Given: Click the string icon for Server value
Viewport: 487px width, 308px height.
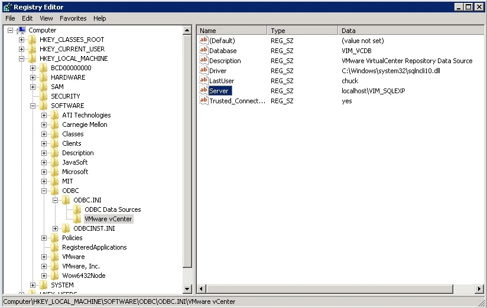Looking at the screenshot, I should (x=203, y=90).
